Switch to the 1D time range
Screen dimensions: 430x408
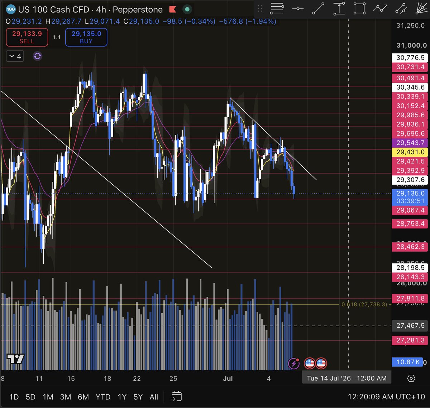(14, 397)
